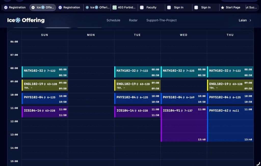
Task: Click the TUE column header
Action: pos(137,35)
